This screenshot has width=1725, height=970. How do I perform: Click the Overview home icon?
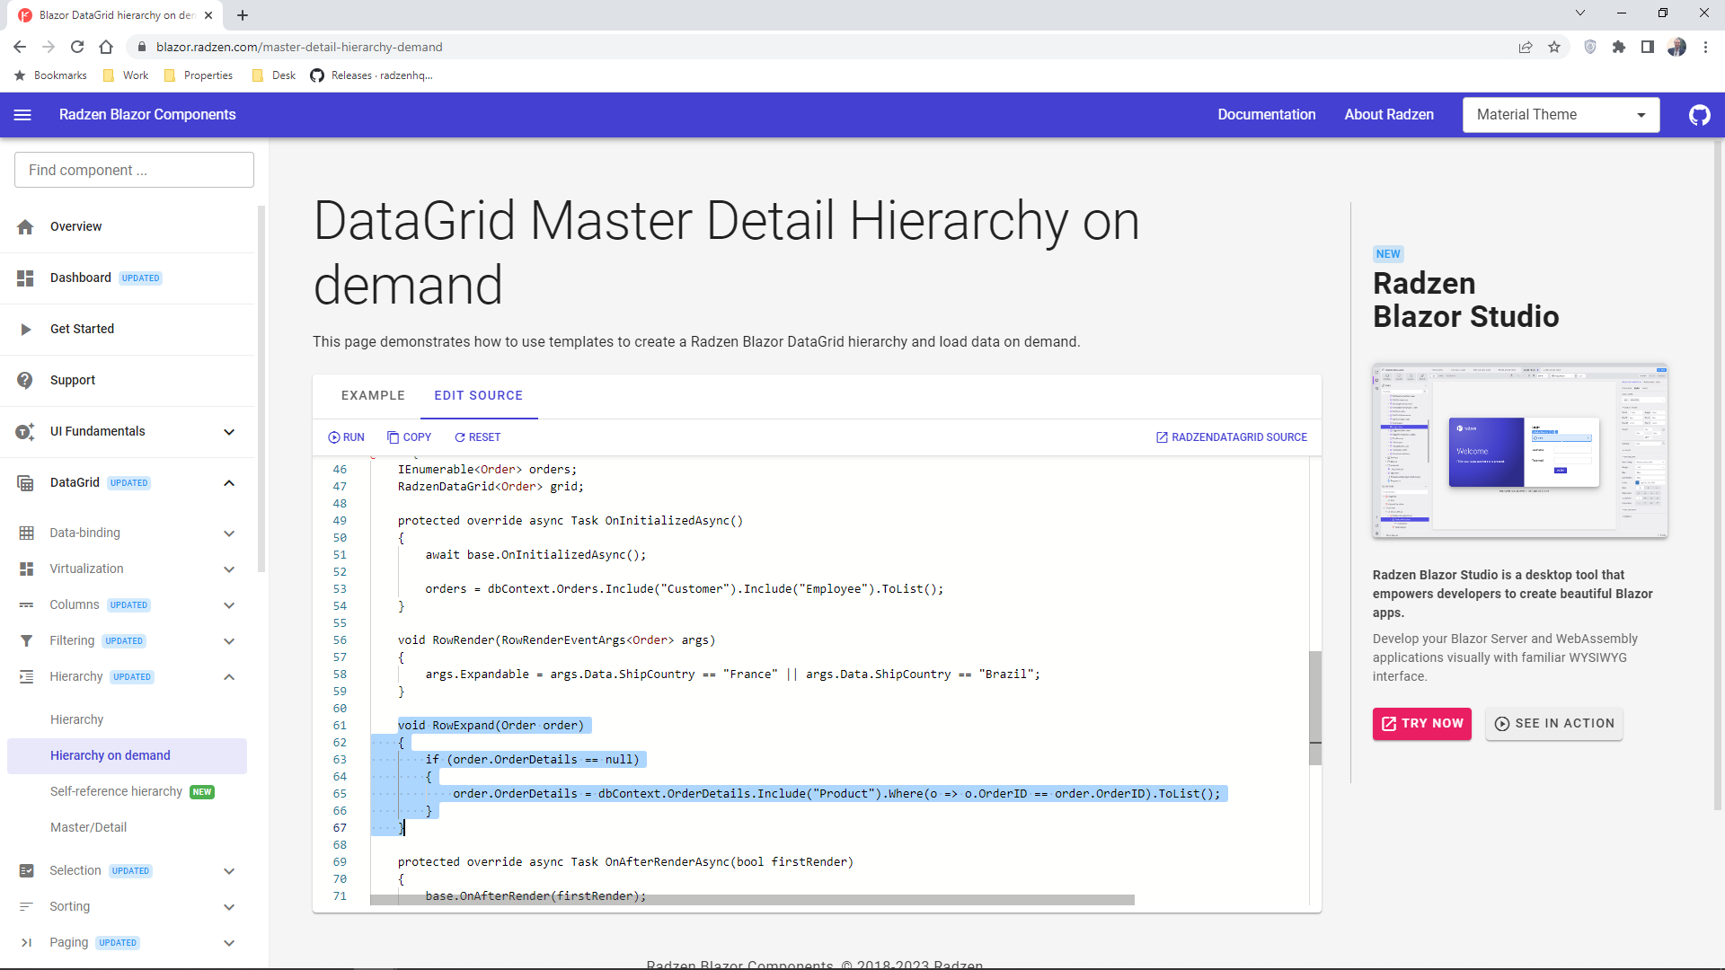pyautogui.click(x=25, y=227)
